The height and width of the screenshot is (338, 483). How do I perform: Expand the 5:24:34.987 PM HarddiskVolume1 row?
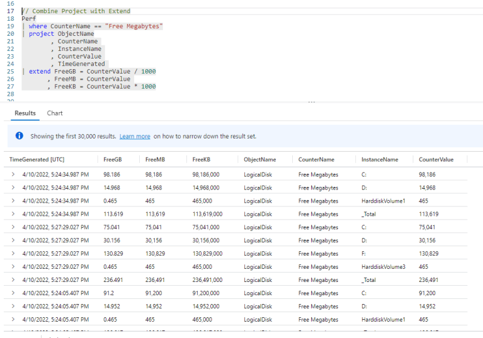(13, 201)
